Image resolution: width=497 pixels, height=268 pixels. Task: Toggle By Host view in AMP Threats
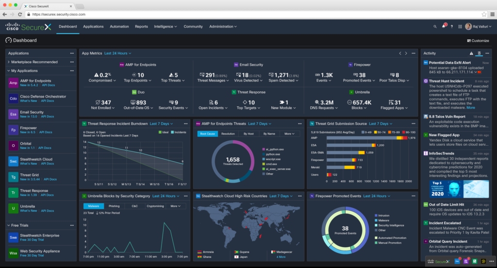pos(248,134)
